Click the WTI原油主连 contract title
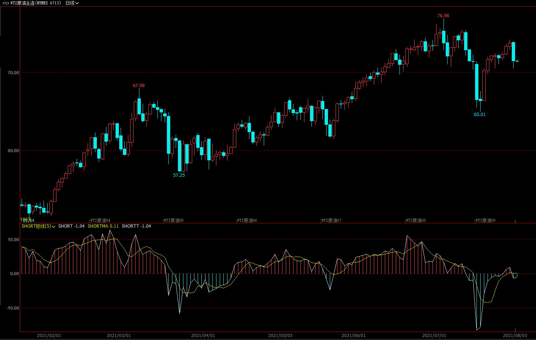 click(36, 3)
